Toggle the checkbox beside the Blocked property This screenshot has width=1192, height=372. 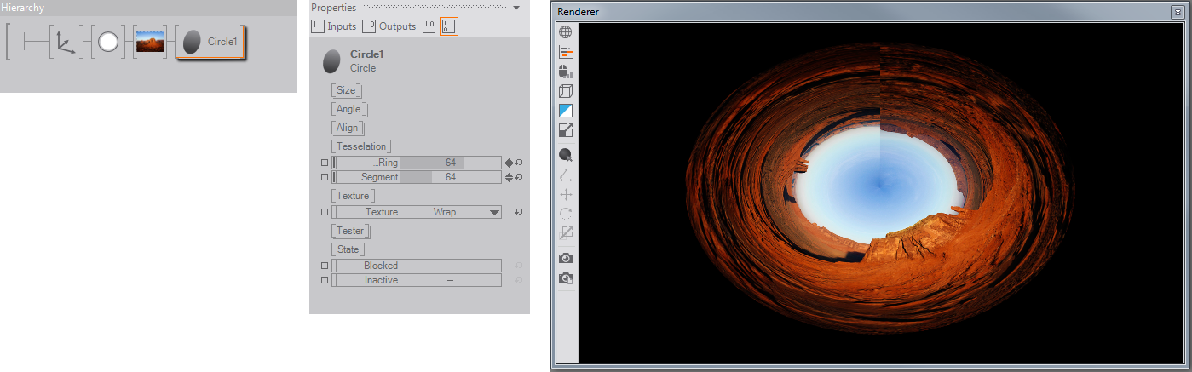(324, 266)
